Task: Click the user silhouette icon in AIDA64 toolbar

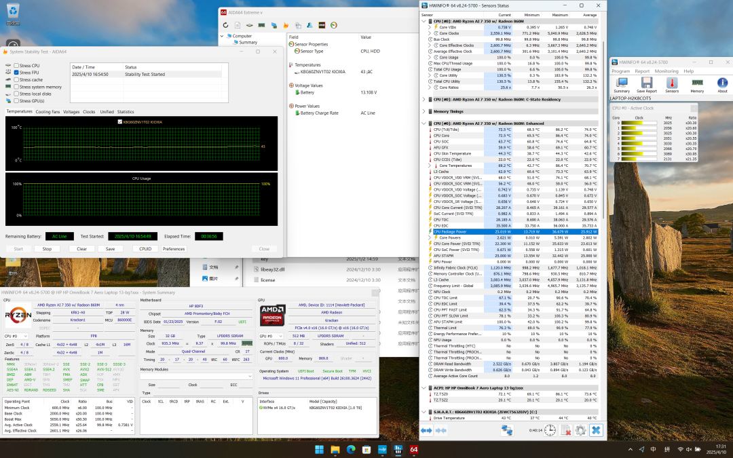Action: [x=309, y=25]
